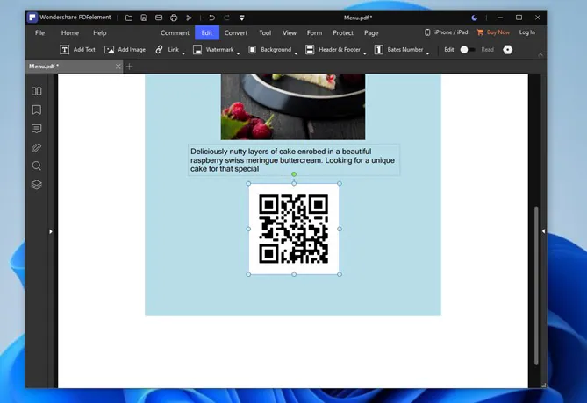Toggle the Edit/Read mode switch

tap(467, 50)
